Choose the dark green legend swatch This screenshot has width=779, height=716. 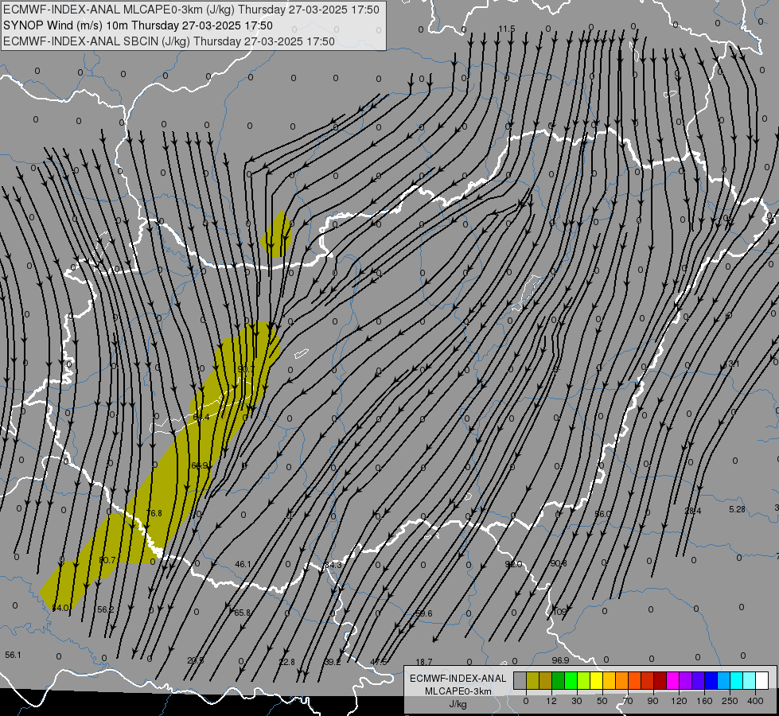(x=559, y=681)
